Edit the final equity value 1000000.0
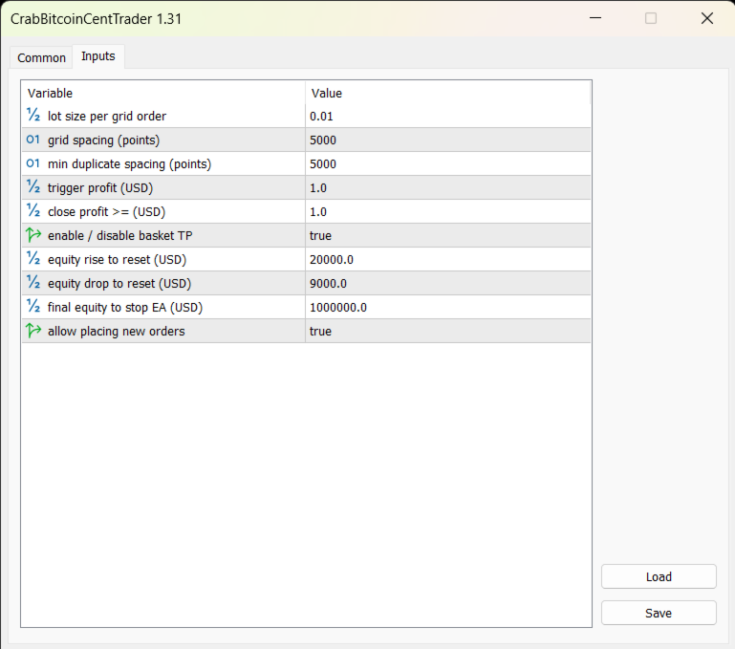 (447, 308)
